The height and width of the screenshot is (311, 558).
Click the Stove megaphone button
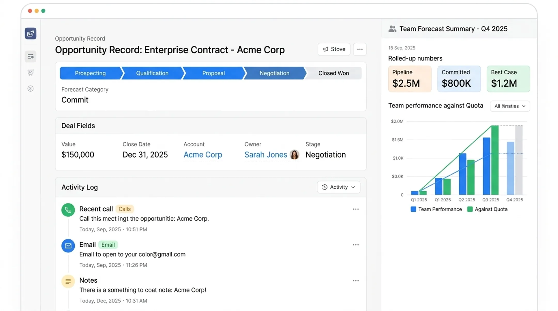point(334,49)
